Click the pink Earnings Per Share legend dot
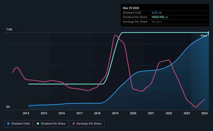 pos(74,124)
